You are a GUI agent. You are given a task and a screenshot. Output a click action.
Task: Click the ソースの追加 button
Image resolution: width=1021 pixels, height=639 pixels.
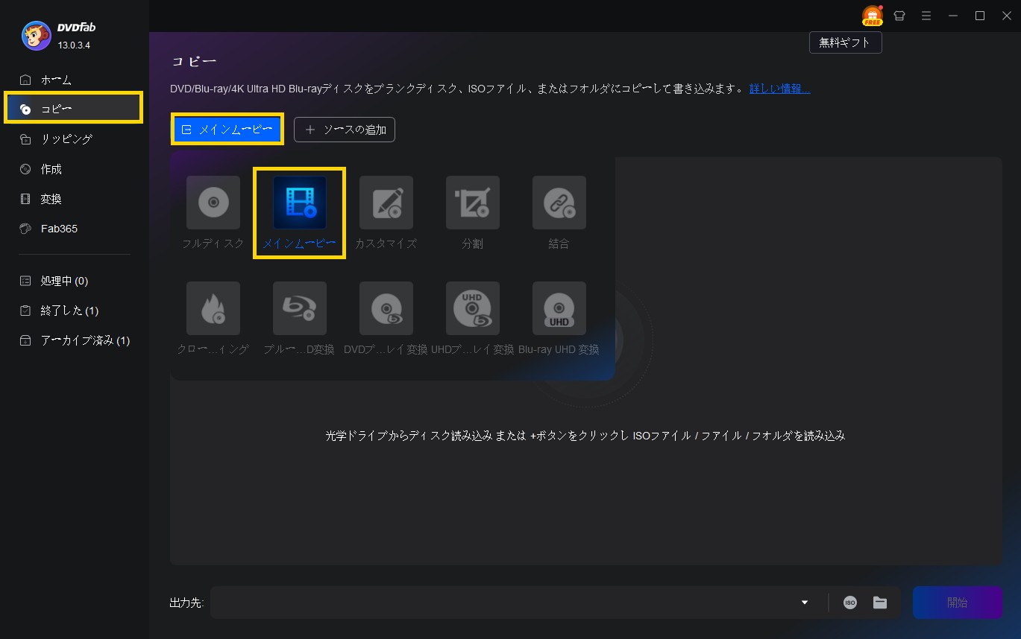(345, 130)
